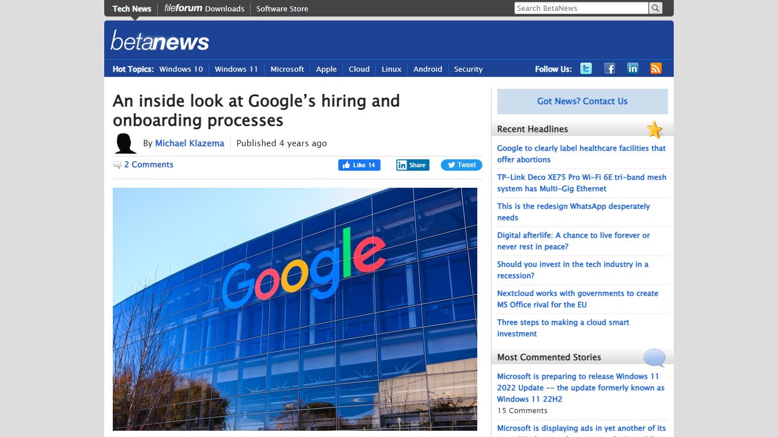
Task: Click the author avatar silhouette
Action: (125, 143)
